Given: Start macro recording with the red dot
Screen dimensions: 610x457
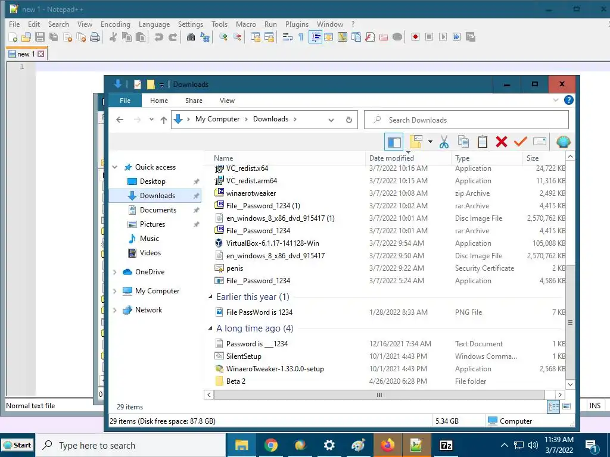Looking at the screenshot, I should click(415, 37).
